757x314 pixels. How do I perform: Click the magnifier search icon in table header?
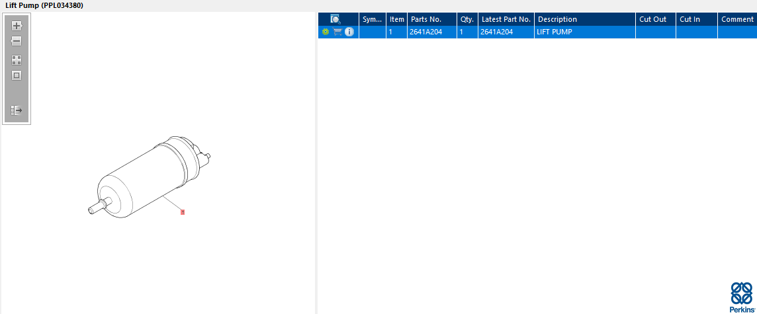[335, 19]
